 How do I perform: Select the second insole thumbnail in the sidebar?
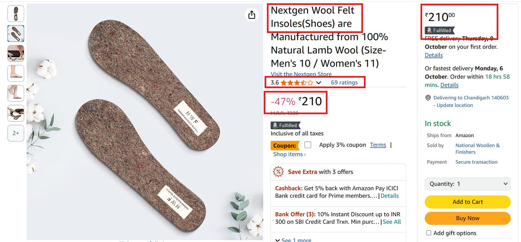pyautogui.click(x=16, y=33)
